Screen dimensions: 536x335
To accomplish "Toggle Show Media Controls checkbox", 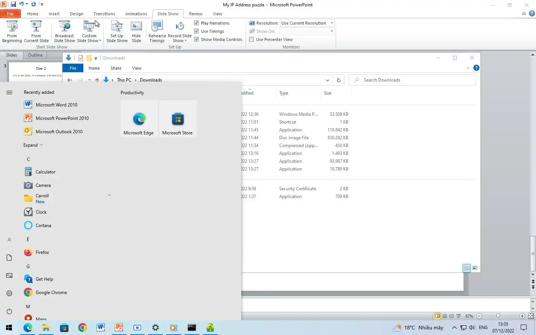I will pyautogui.click(x=197, y=39).
